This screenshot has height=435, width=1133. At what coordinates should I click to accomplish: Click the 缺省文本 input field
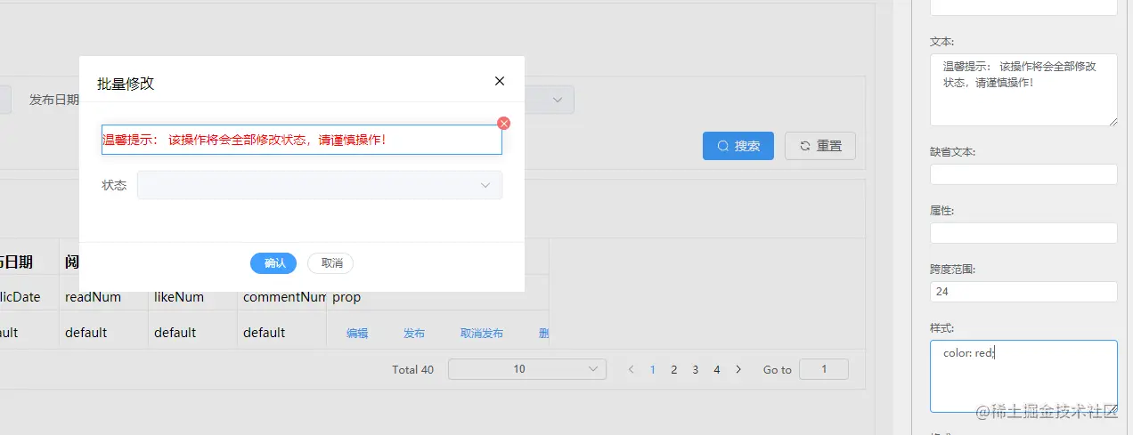pos(1023,174)
